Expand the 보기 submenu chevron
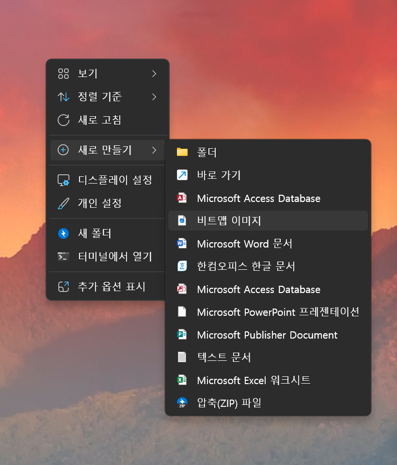 click(154, 74)
